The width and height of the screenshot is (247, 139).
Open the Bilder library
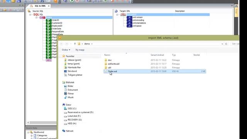point(70,86)
